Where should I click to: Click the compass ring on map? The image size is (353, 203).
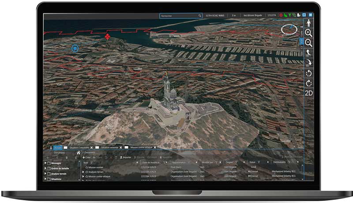pos(289,30)
